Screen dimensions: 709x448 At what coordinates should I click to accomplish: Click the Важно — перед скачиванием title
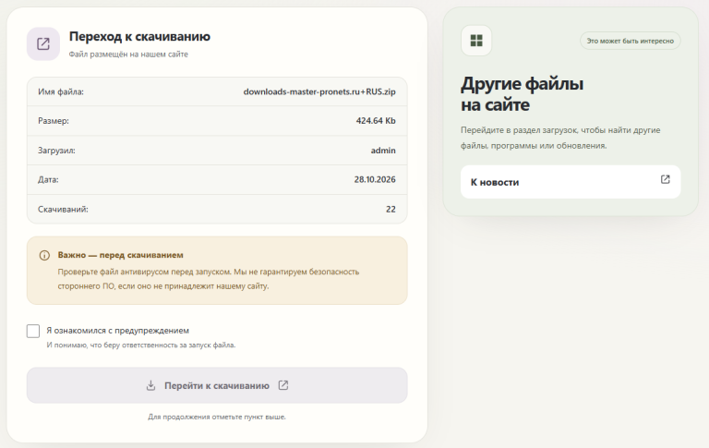(x=120, y=255)
